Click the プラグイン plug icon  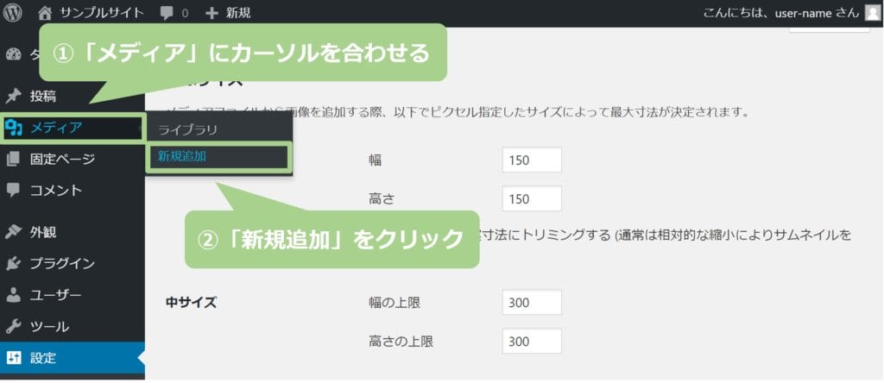tap(13, 263)
